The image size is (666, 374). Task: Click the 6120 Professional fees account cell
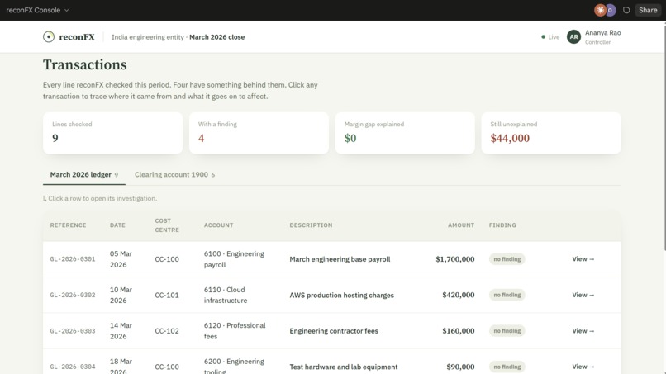coord(235,331)
